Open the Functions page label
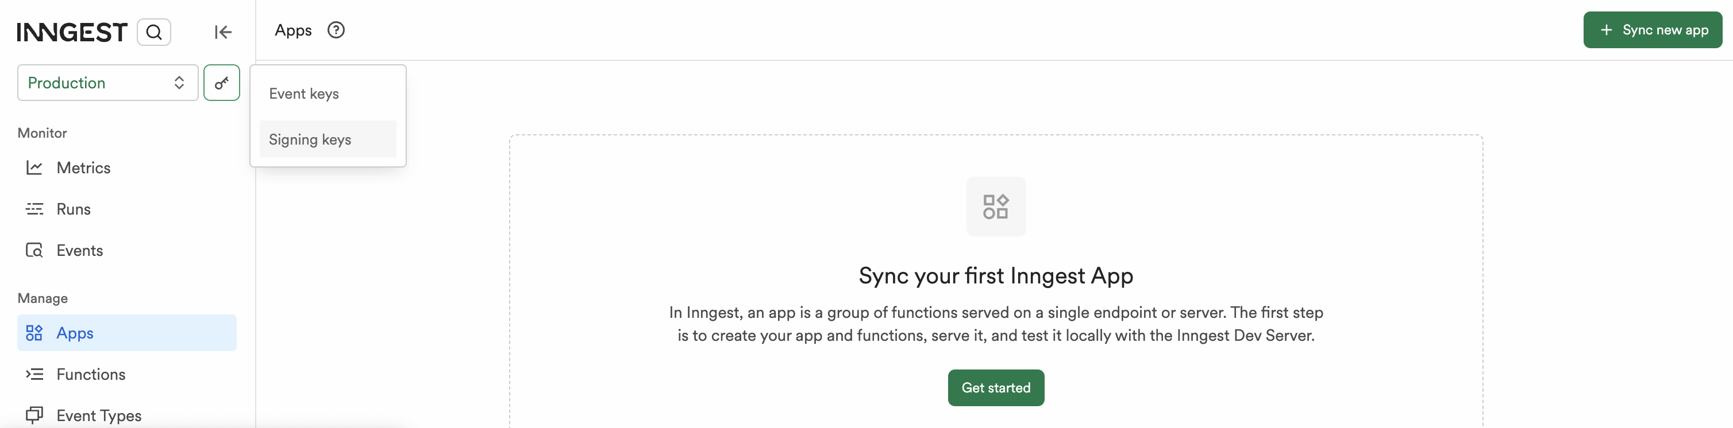Screen dimensions: 1733x428 (x=91, y=374)
